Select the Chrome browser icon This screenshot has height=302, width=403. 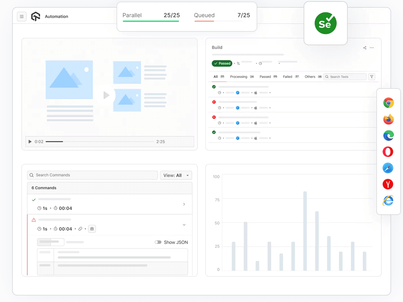(388, 103)
